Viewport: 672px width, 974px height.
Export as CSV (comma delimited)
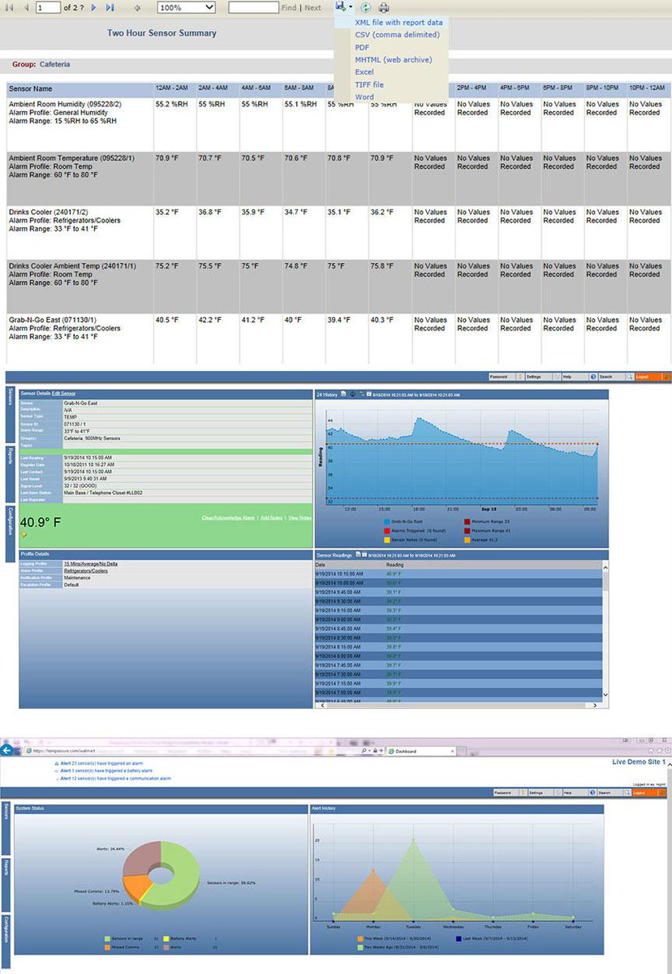pyautogui.click(x=397, y=35)
